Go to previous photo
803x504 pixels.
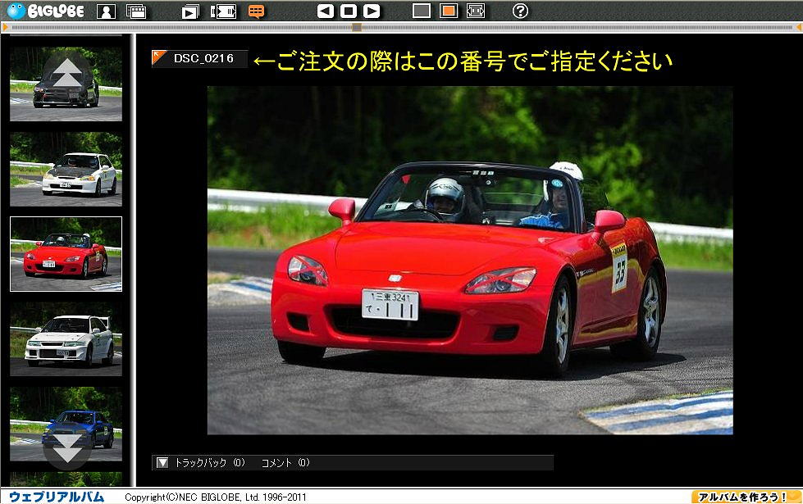[326, 11]
